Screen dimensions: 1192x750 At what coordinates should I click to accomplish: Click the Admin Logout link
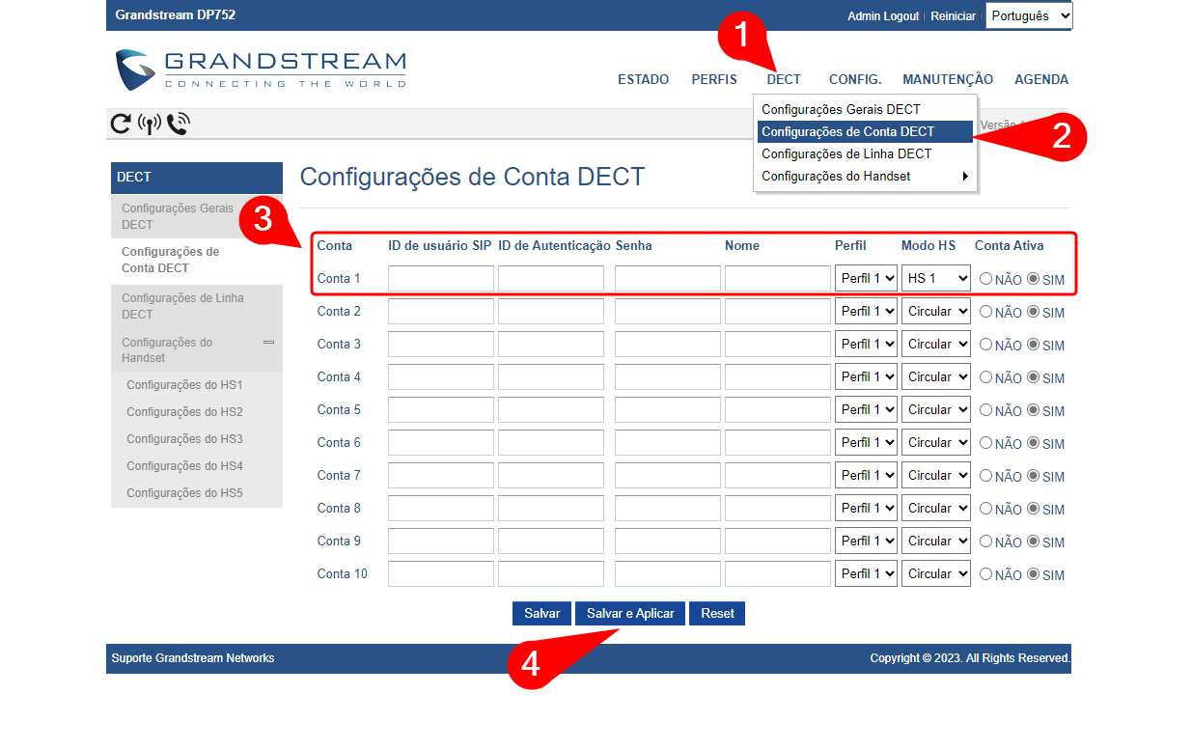pyautogui.click(x=882, y=16)
